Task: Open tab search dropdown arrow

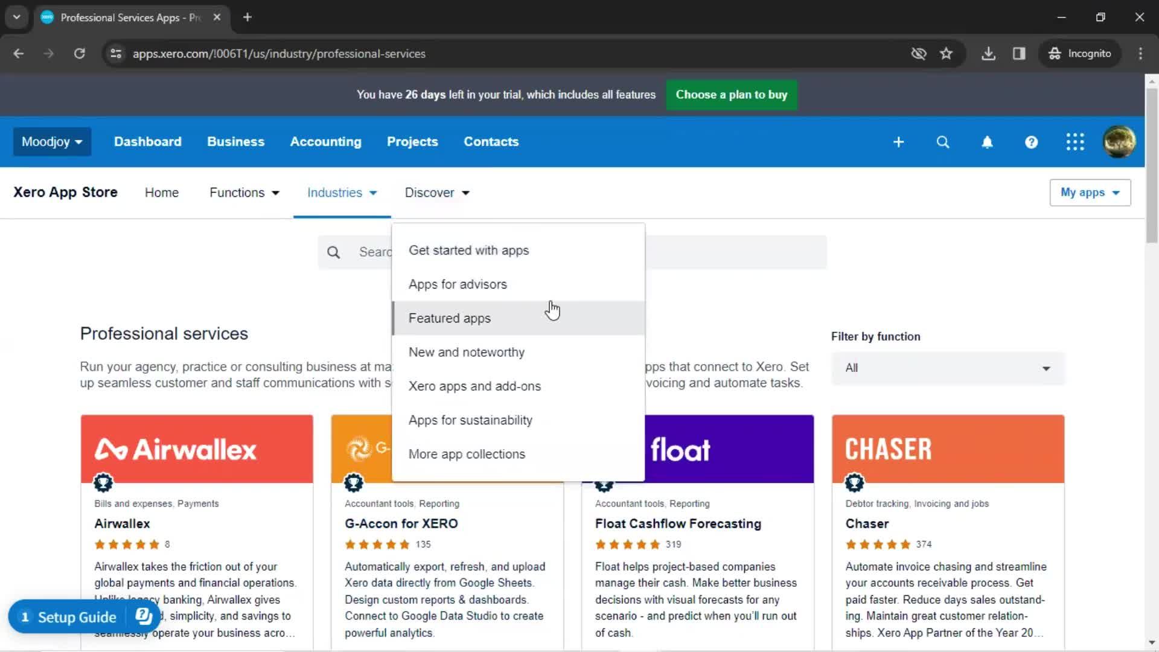Action: tap(17, 18)
